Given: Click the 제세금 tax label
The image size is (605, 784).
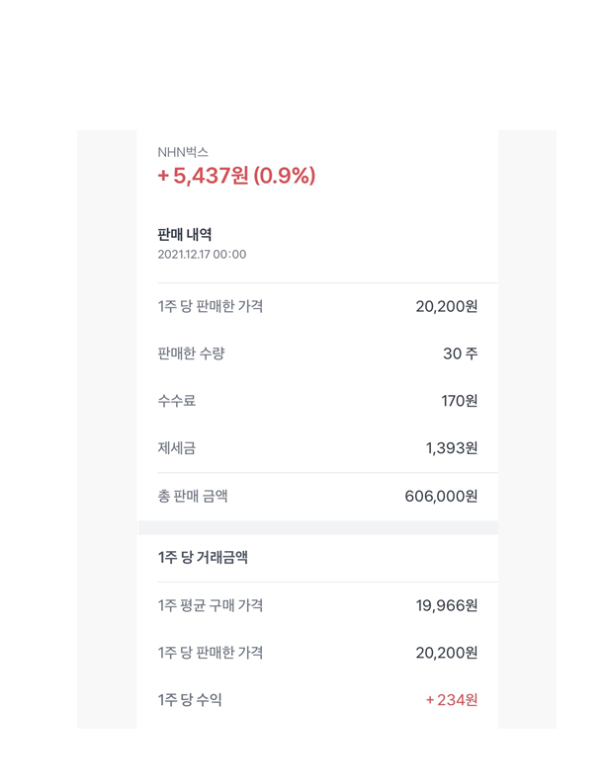Looking at the screenshot, I should pos(177,448).
